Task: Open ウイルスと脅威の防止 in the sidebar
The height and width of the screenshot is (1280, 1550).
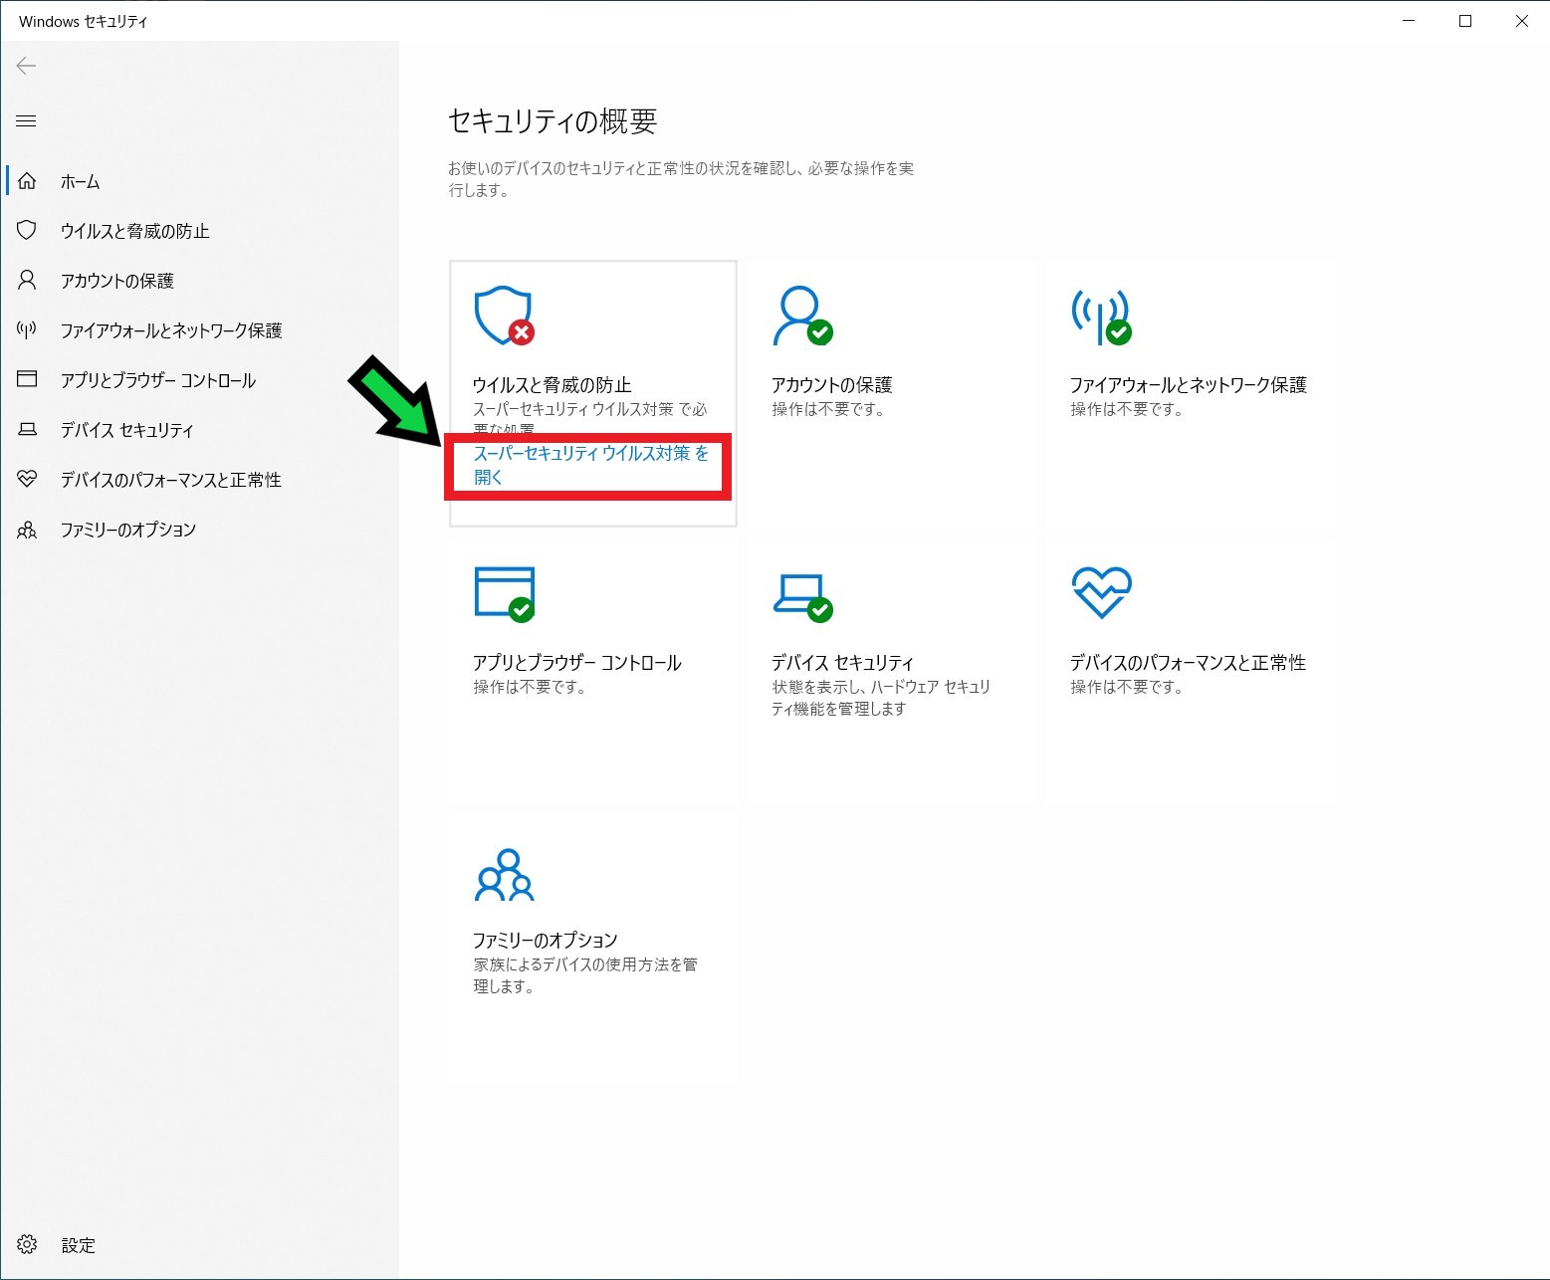Action: pyautogui.click(x=134, y=232)
